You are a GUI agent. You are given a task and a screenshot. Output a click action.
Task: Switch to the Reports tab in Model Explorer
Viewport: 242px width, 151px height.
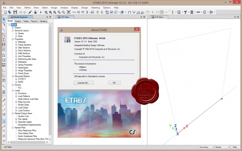(x=34, y=21)
